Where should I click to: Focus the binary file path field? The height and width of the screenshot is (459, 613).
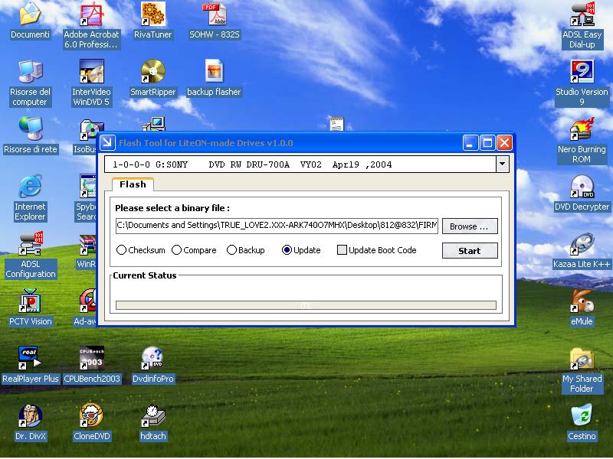pyautogui.click(x=277, y=226)
